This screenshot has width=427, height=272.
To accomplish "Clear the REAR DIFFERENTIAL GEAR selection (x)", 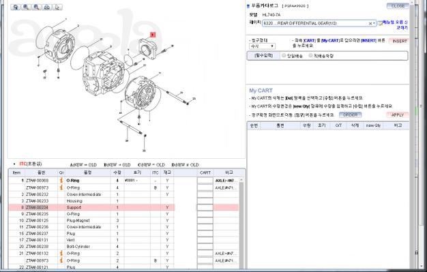I will (x=370, y=24).
